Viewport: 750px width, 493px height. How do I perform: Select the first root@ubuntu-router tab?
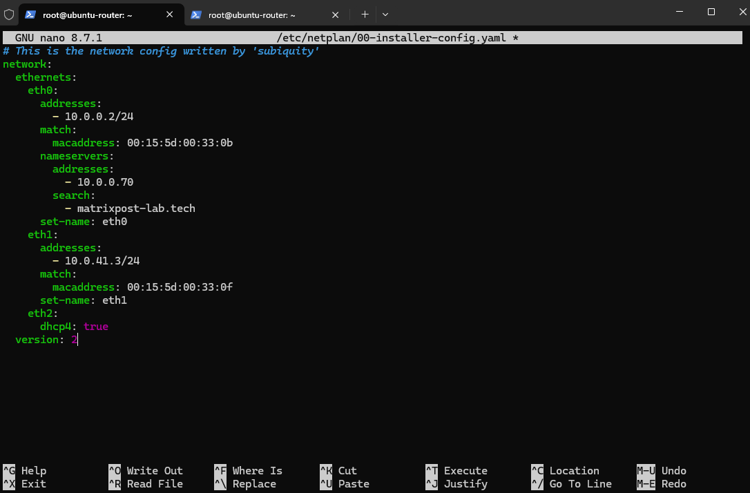[x=88, y=14]
